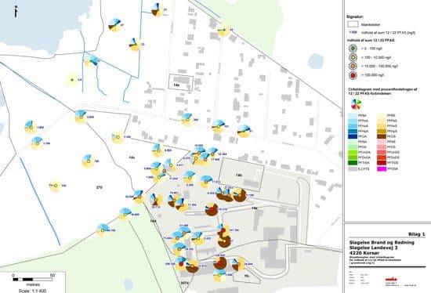Click the multicolor example pie chart in legend

click(x=357, y=104)
